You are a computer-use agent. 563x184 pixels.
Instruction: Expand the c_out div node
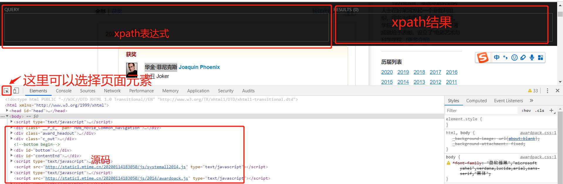12,139
